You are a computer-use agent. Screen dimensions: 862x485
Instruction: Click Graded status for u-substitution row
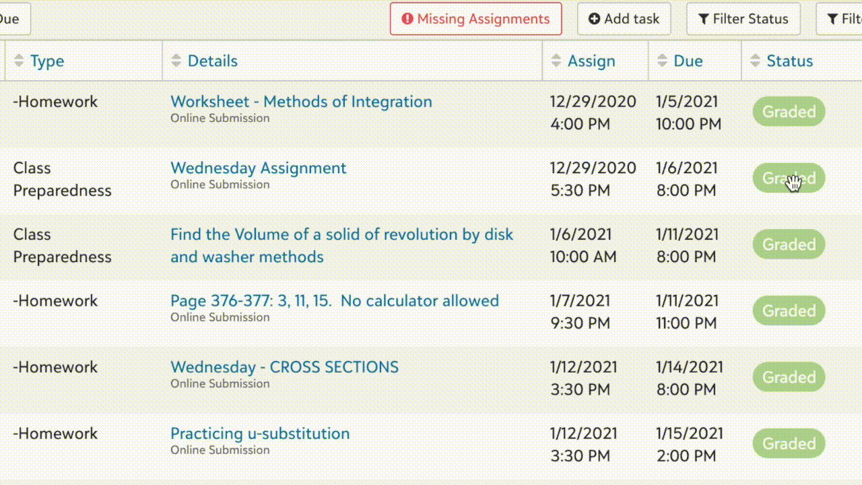[789, 444]
